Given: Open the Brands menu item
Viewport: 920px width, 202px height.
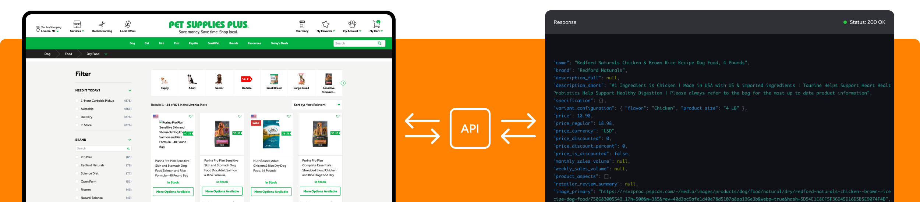Looking at the screenshot, I should 234,43.
